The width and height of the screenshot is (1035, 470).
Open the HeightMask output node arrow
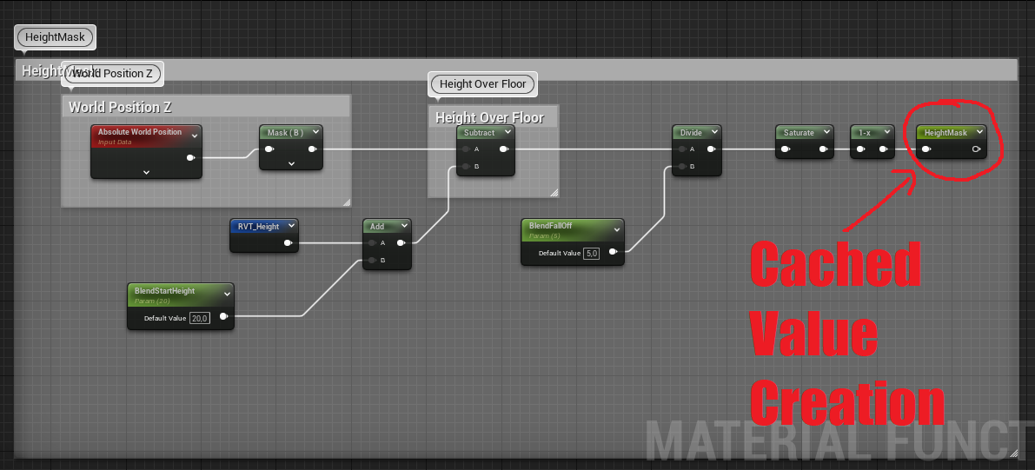point(979,132)
